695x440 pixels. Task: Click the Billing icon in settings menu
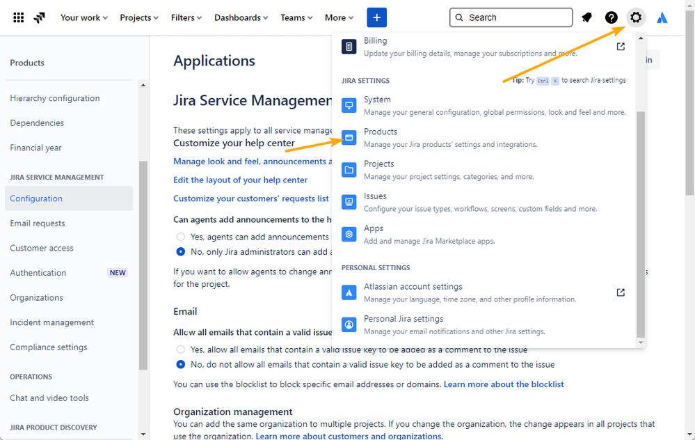349,47
